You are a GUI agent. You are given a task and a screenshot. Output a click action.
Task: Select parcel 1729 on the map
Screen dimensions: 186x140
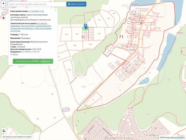coord(91,36)
